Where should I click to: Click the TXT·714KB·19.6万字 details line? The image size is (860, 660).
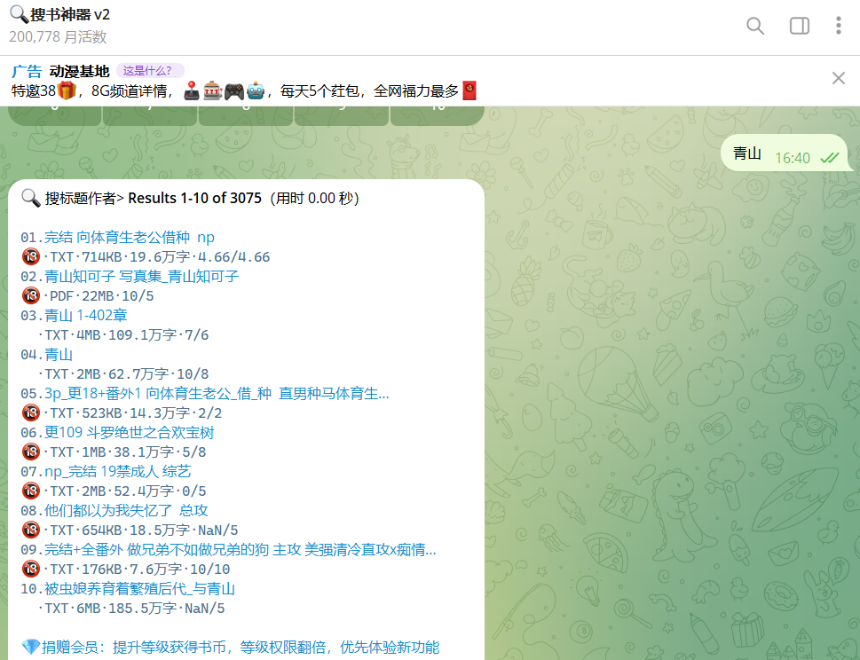tap(157, 257)
